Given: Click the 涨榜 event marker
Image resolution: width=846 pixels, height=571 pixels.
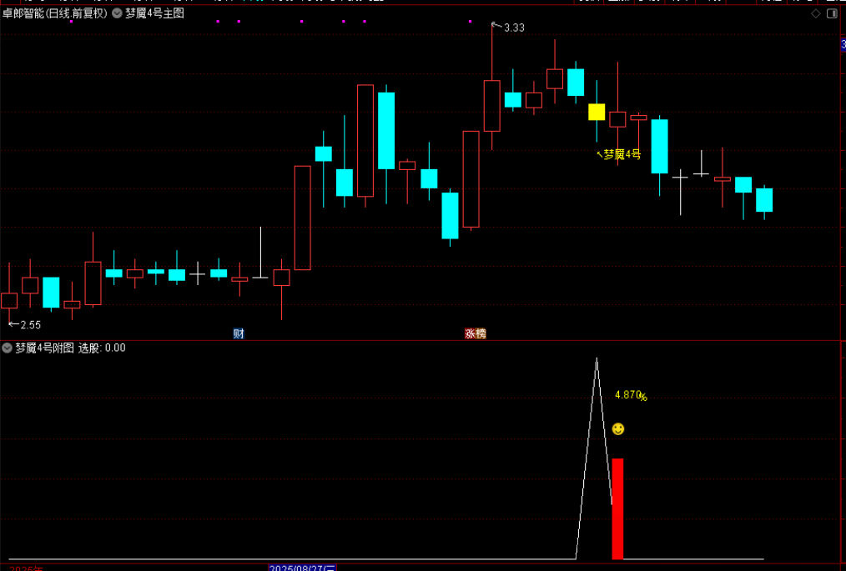Looking at the screenshot, I should [475, 333].
